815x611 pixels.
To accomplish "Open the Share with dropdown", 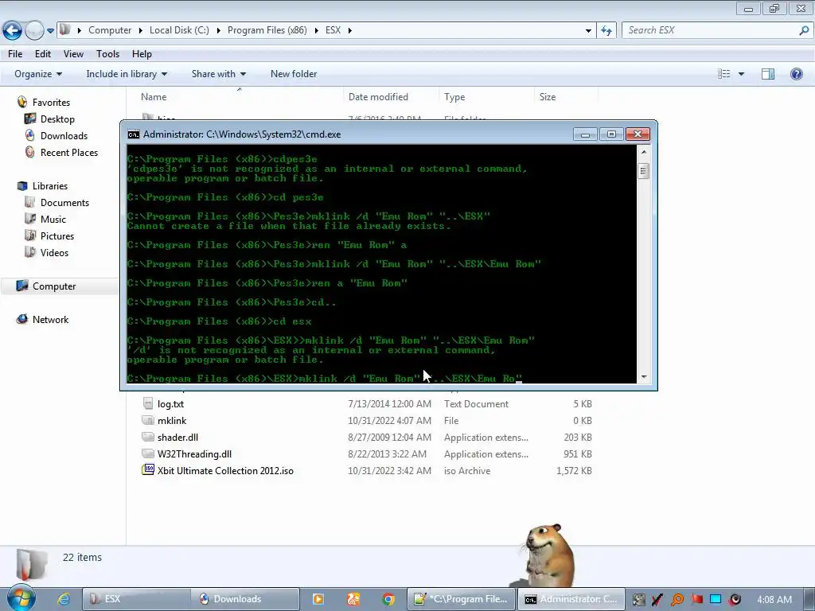I will [x=218, y=74].
